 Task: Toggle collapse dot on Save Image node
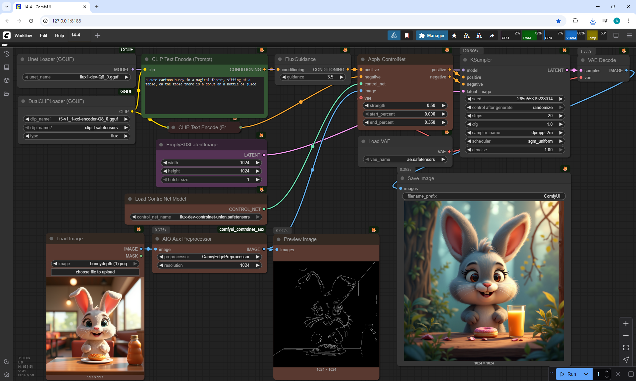pyautogui.click(x=402, y=178)
